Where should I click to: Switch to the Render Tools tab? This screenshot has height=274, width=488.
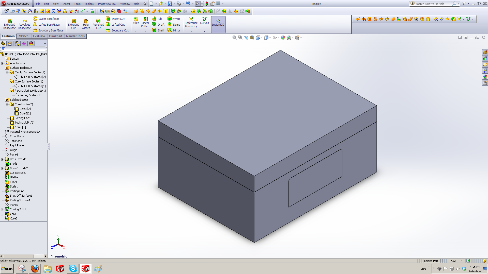click(x=75, y=36)
